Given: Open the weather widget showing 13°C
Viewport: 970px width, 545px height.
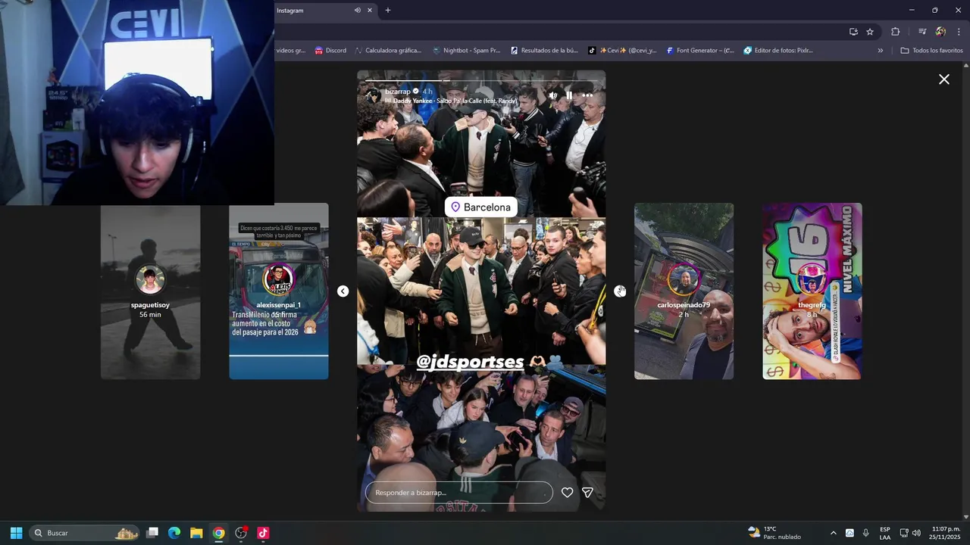Looking at the screenshot, I should tap(774, 533).
